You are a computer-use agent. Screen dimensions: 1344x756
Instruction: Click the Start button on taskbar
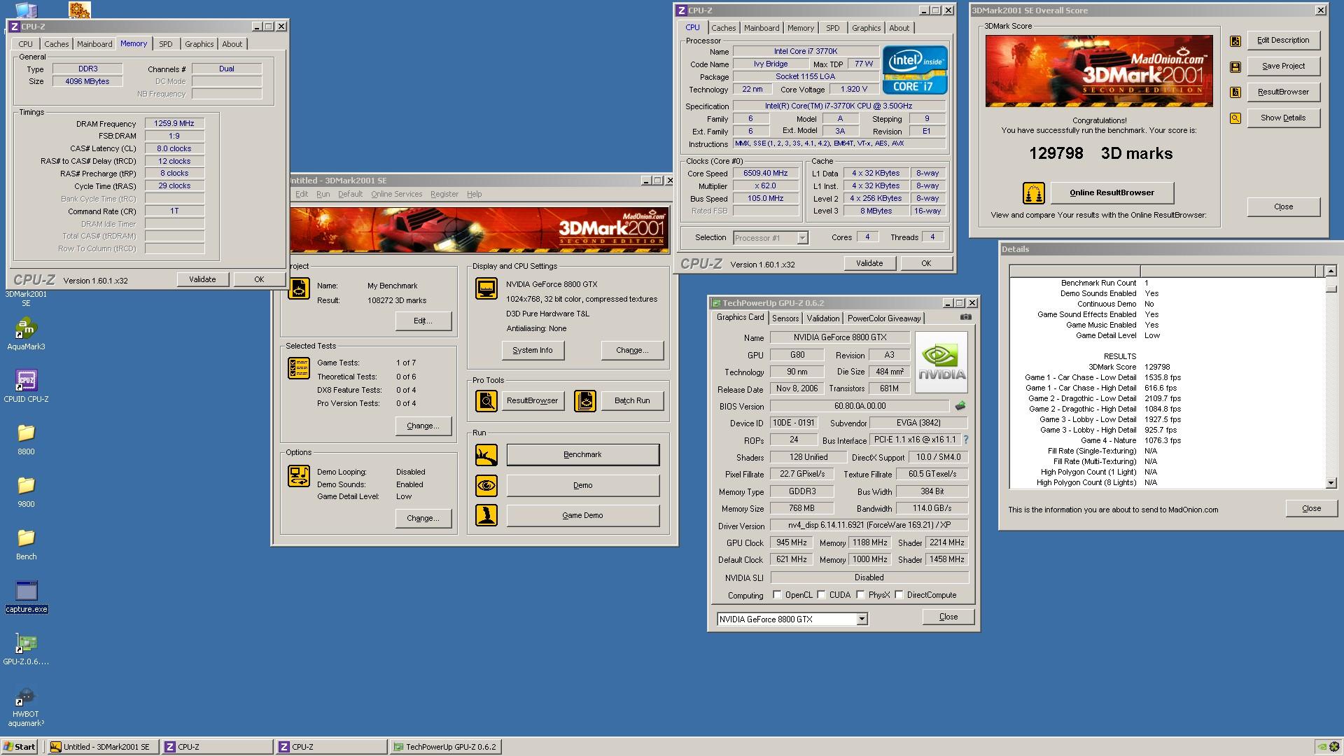point(20,747)
